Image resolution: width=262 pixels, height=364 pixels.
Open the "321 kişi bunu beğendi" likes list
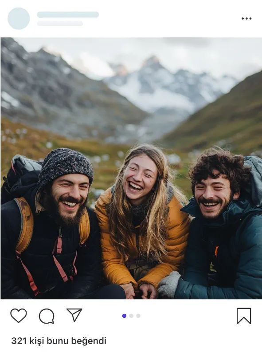pos(59,341)
